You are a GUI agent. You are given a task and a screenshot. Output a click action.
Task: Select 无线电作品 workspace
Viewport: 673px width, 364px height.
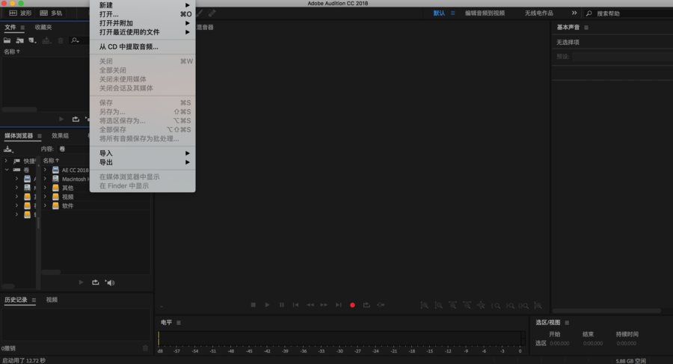539,13
